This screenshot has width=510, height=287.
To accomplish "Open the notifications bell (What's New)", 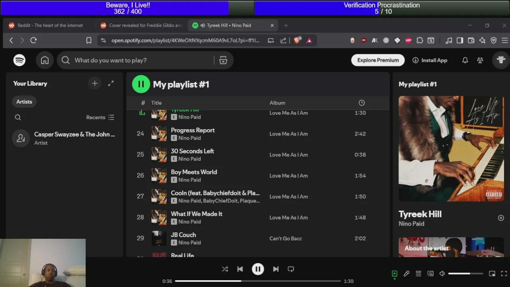I will pos(465,60).
